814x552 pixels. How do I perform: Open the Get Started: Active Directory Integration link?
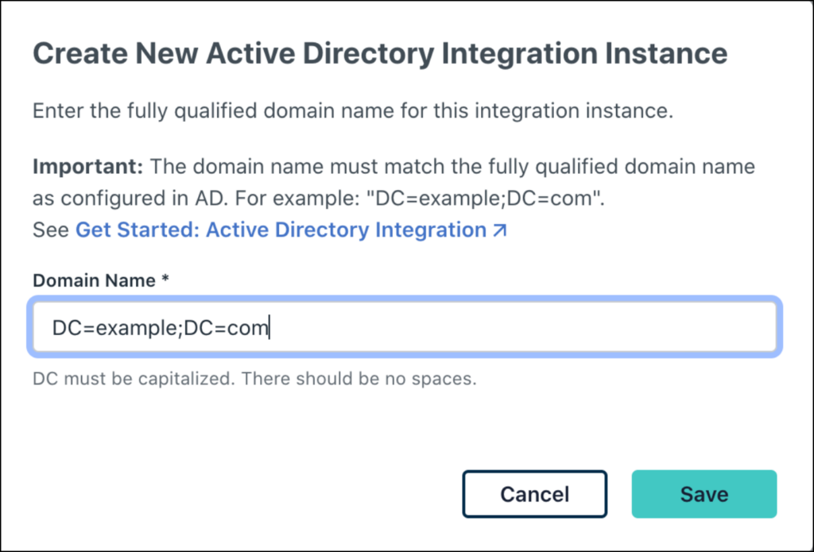[x=282, y=230]
